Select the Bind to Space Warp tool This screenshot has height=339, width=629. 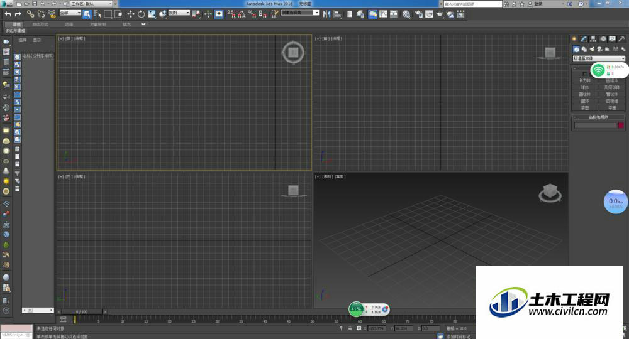52,14
